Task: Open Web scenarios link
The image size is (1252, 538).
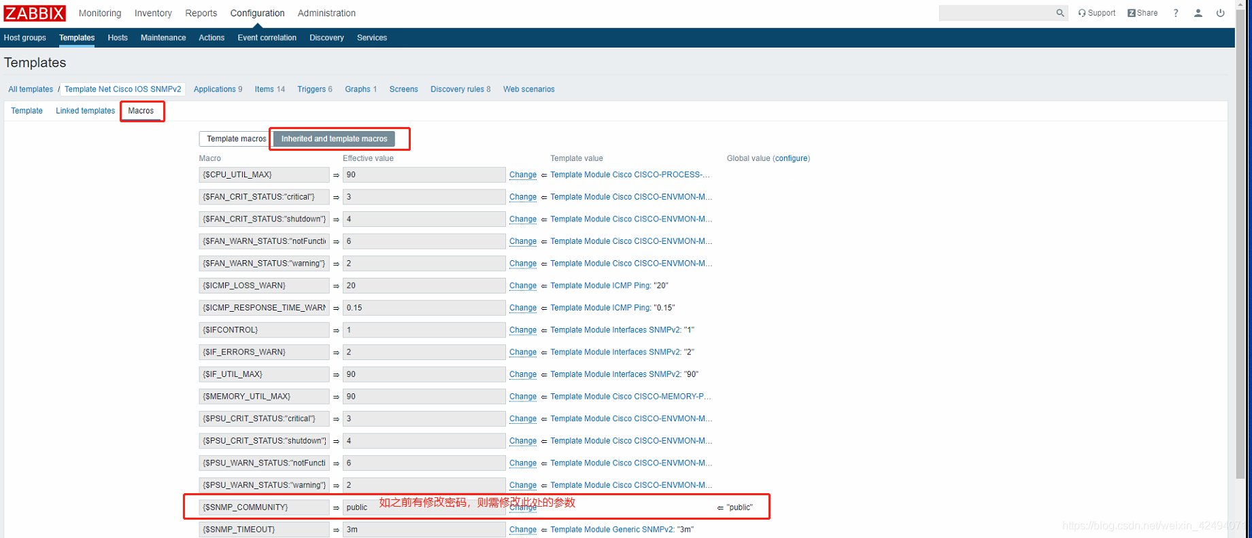Action: click(x=529, y=89)
